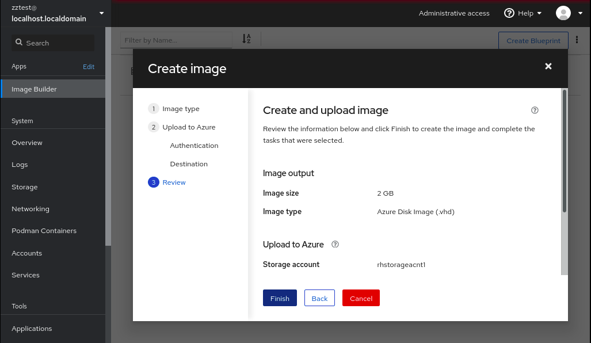Click Edit link next to Apps

[89, 67]
